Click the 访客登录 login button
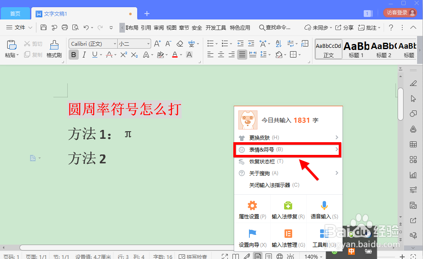423x259 pixels. 399,12
